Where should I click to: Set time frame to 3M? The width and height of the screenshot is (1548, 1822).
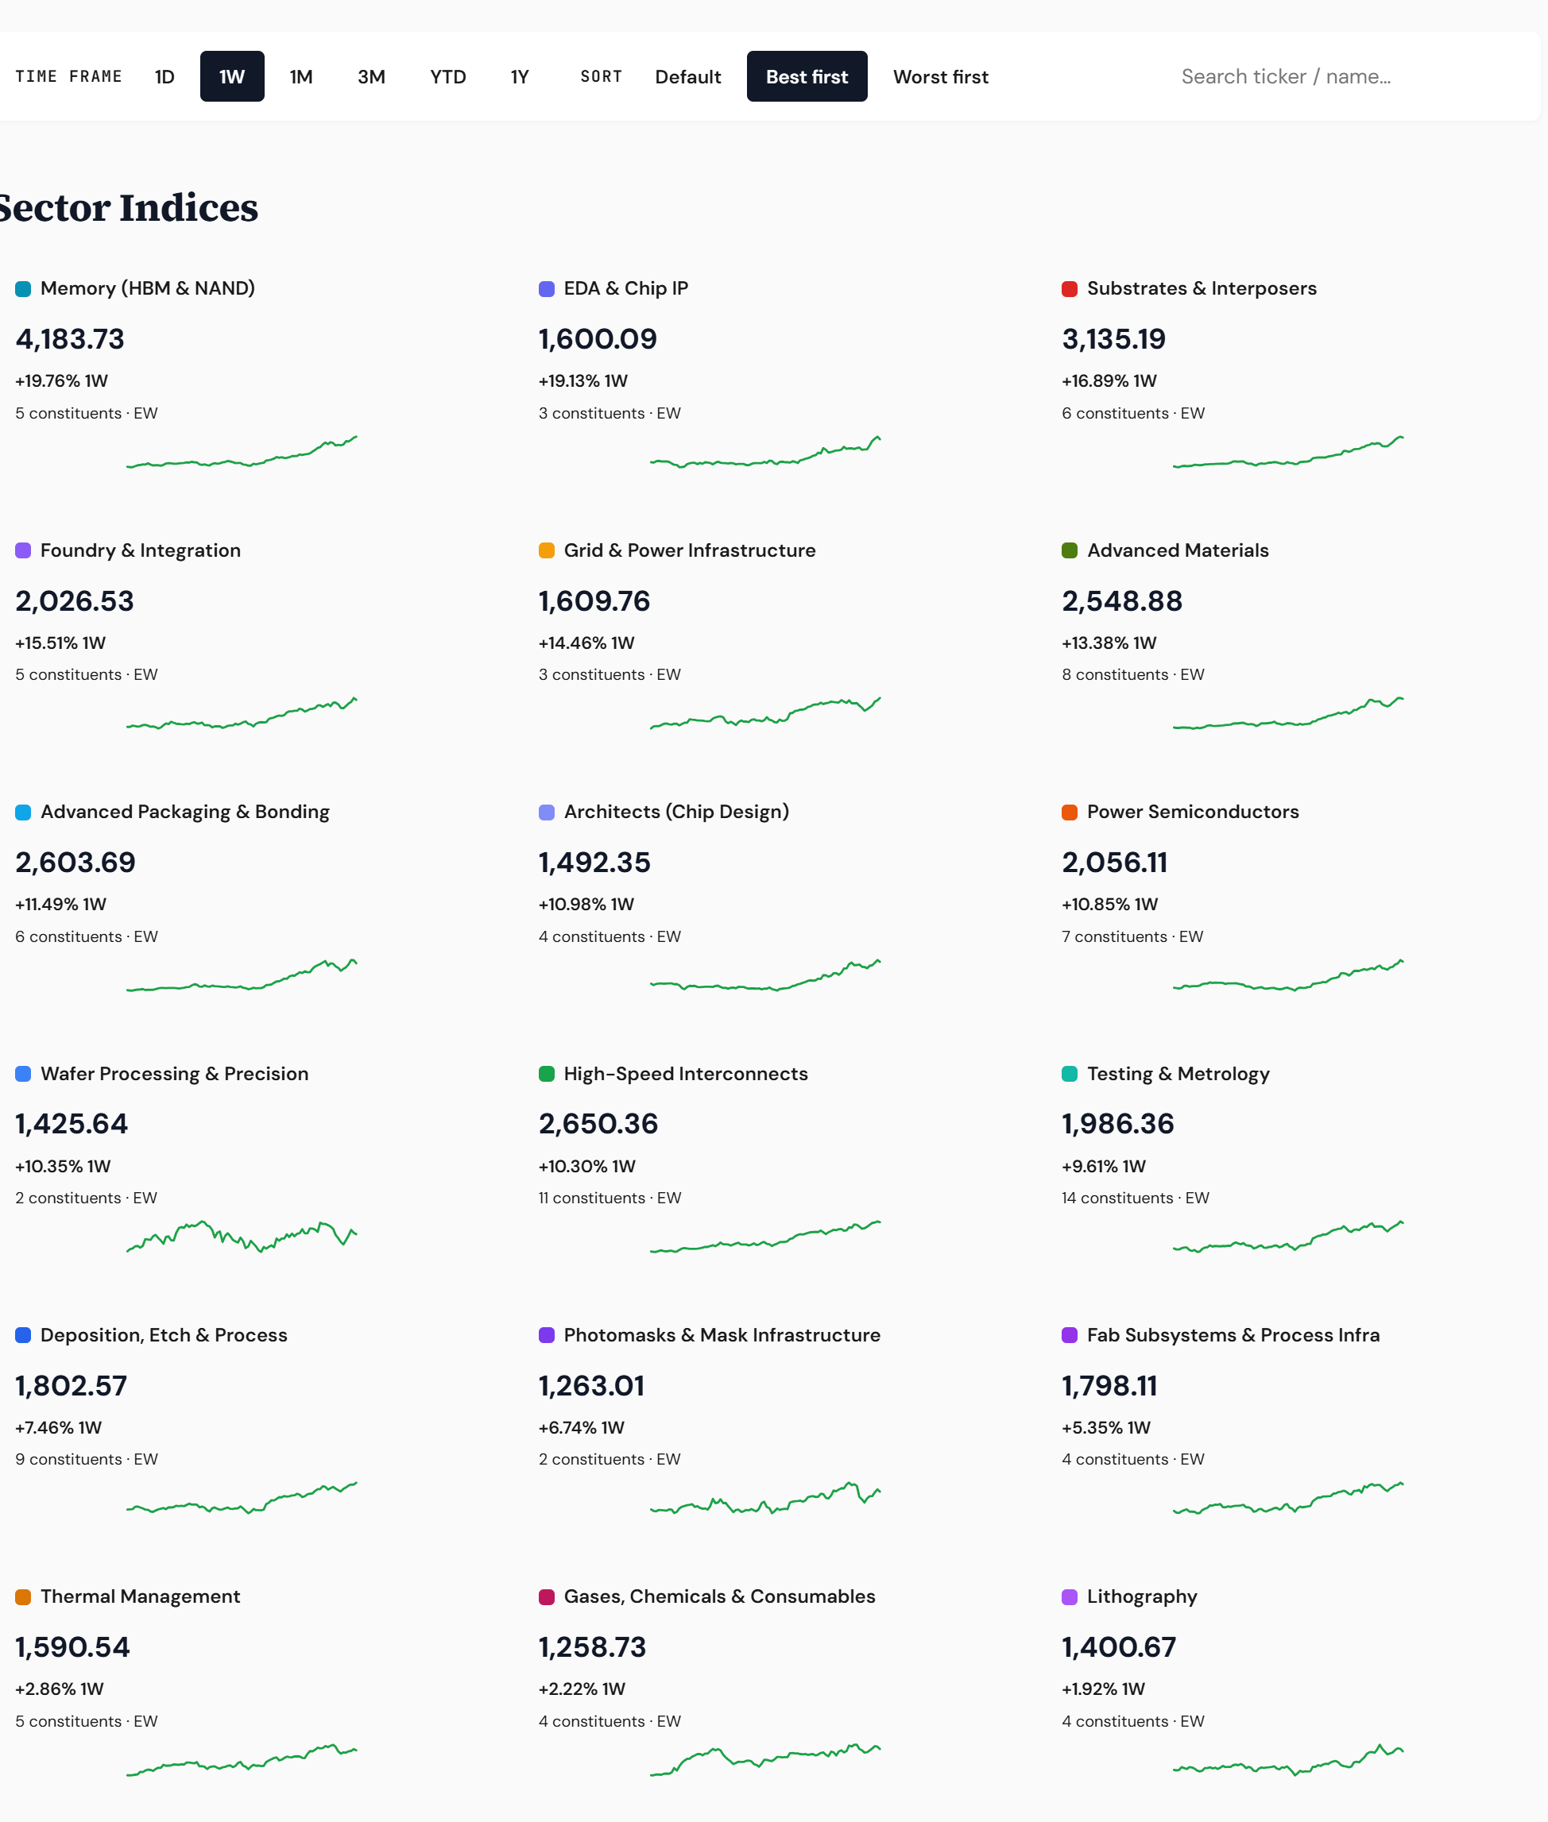coord(371,76)
